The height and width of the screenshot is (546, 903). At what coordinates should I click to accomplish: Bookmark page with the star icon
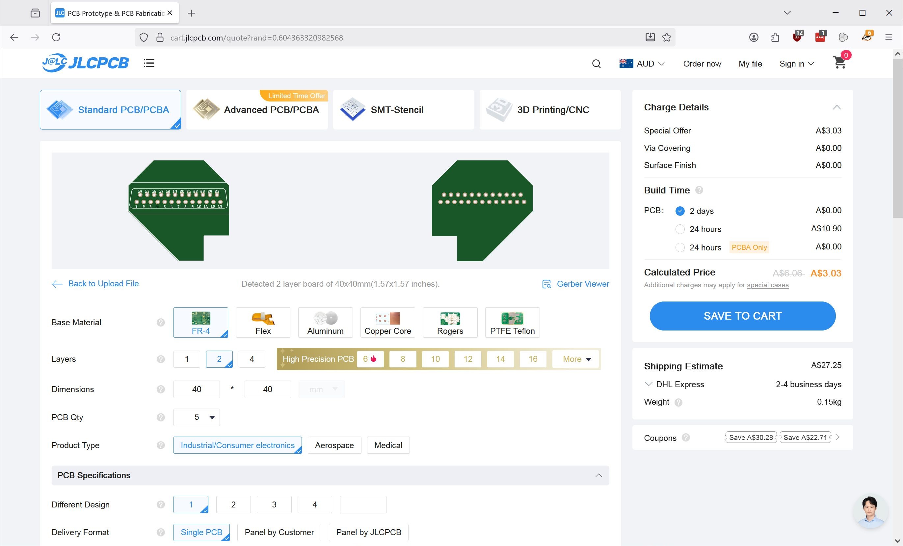pyautogui.click(x=667, y=38)
